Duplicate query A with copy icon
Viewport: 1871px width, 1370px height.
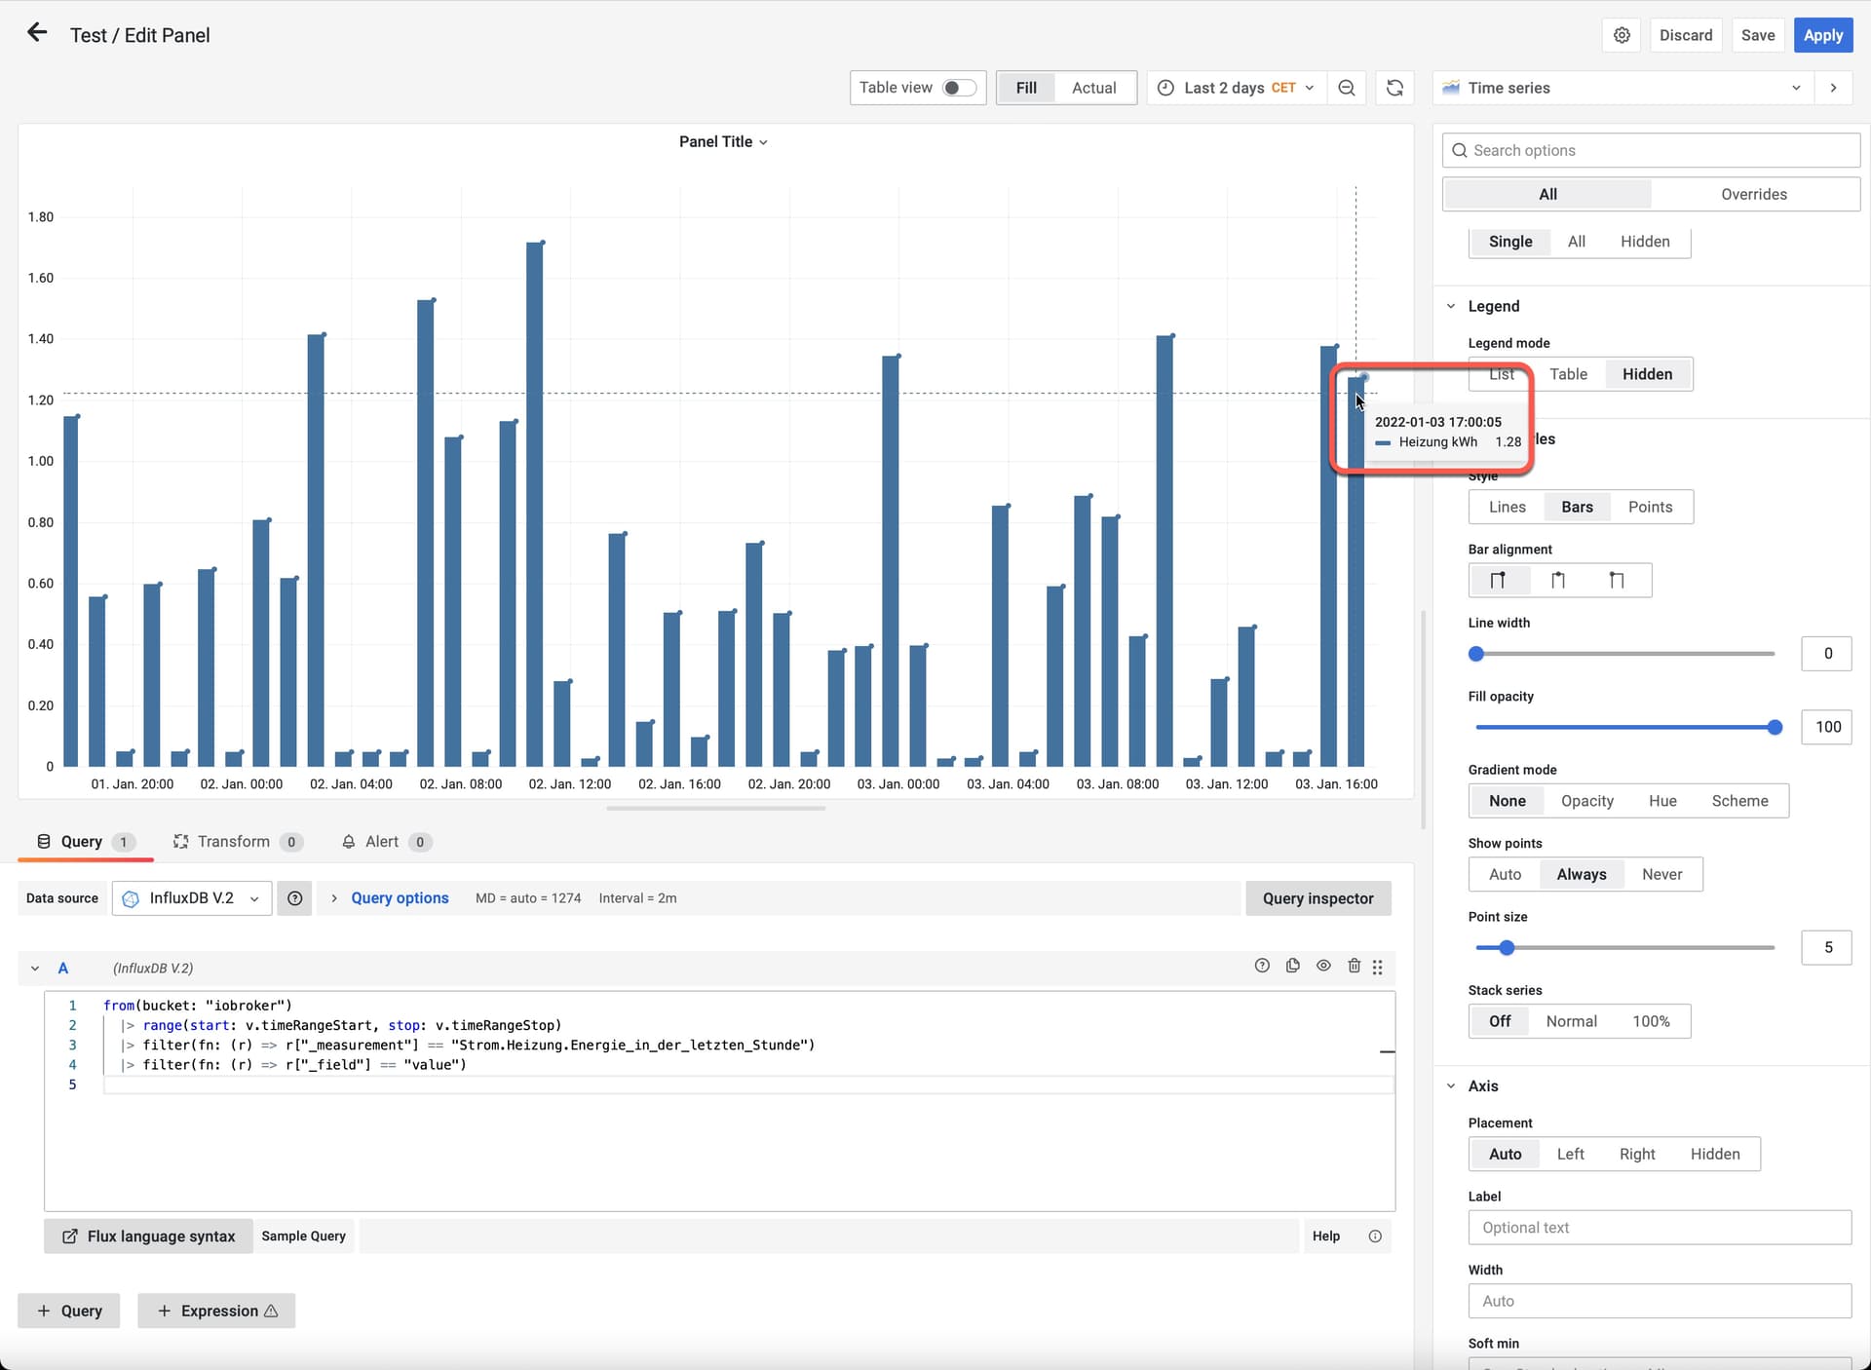click(1293, 966)
